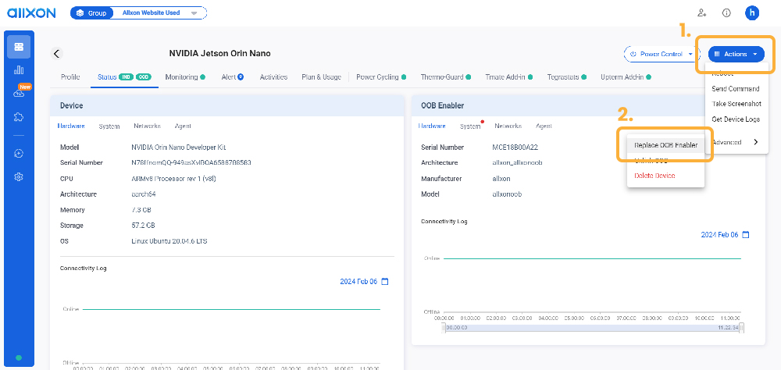This screenshot has width=781, height=370.
Task: Click the back arrow beside device name
Action: pos(57,54)
